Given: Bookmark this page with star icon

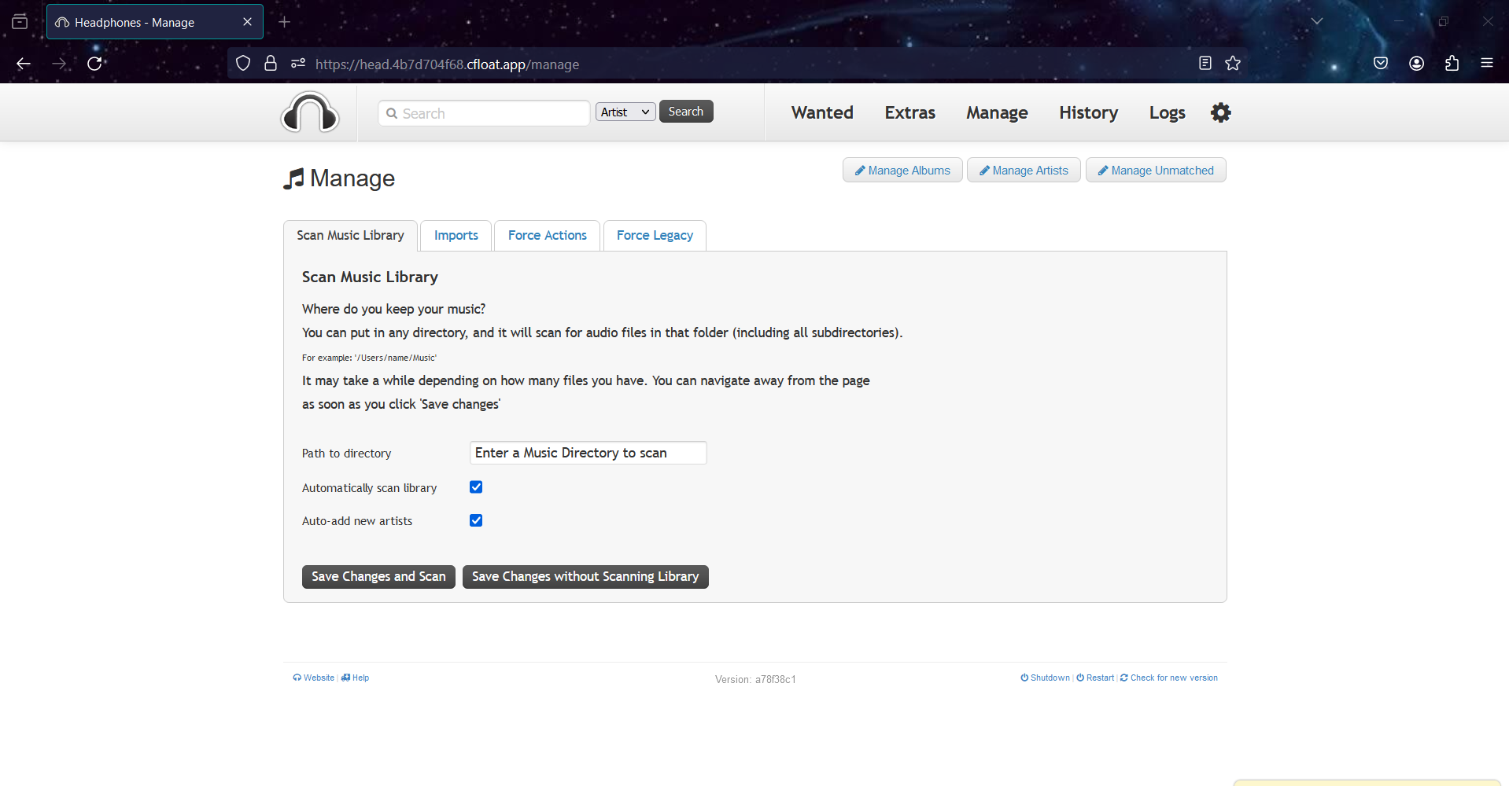Looking at the screenshot, I should tap(1233, 64).
